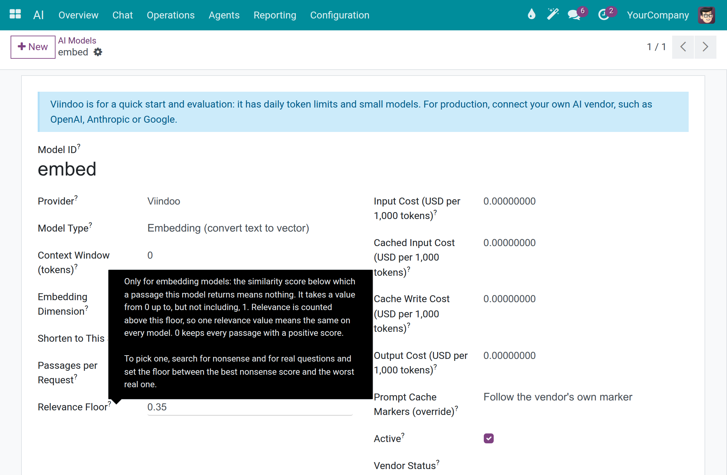Screen dimensions: 727x475
Task: Click the YourCompany company switcher
Action: (x=658, y=15)
